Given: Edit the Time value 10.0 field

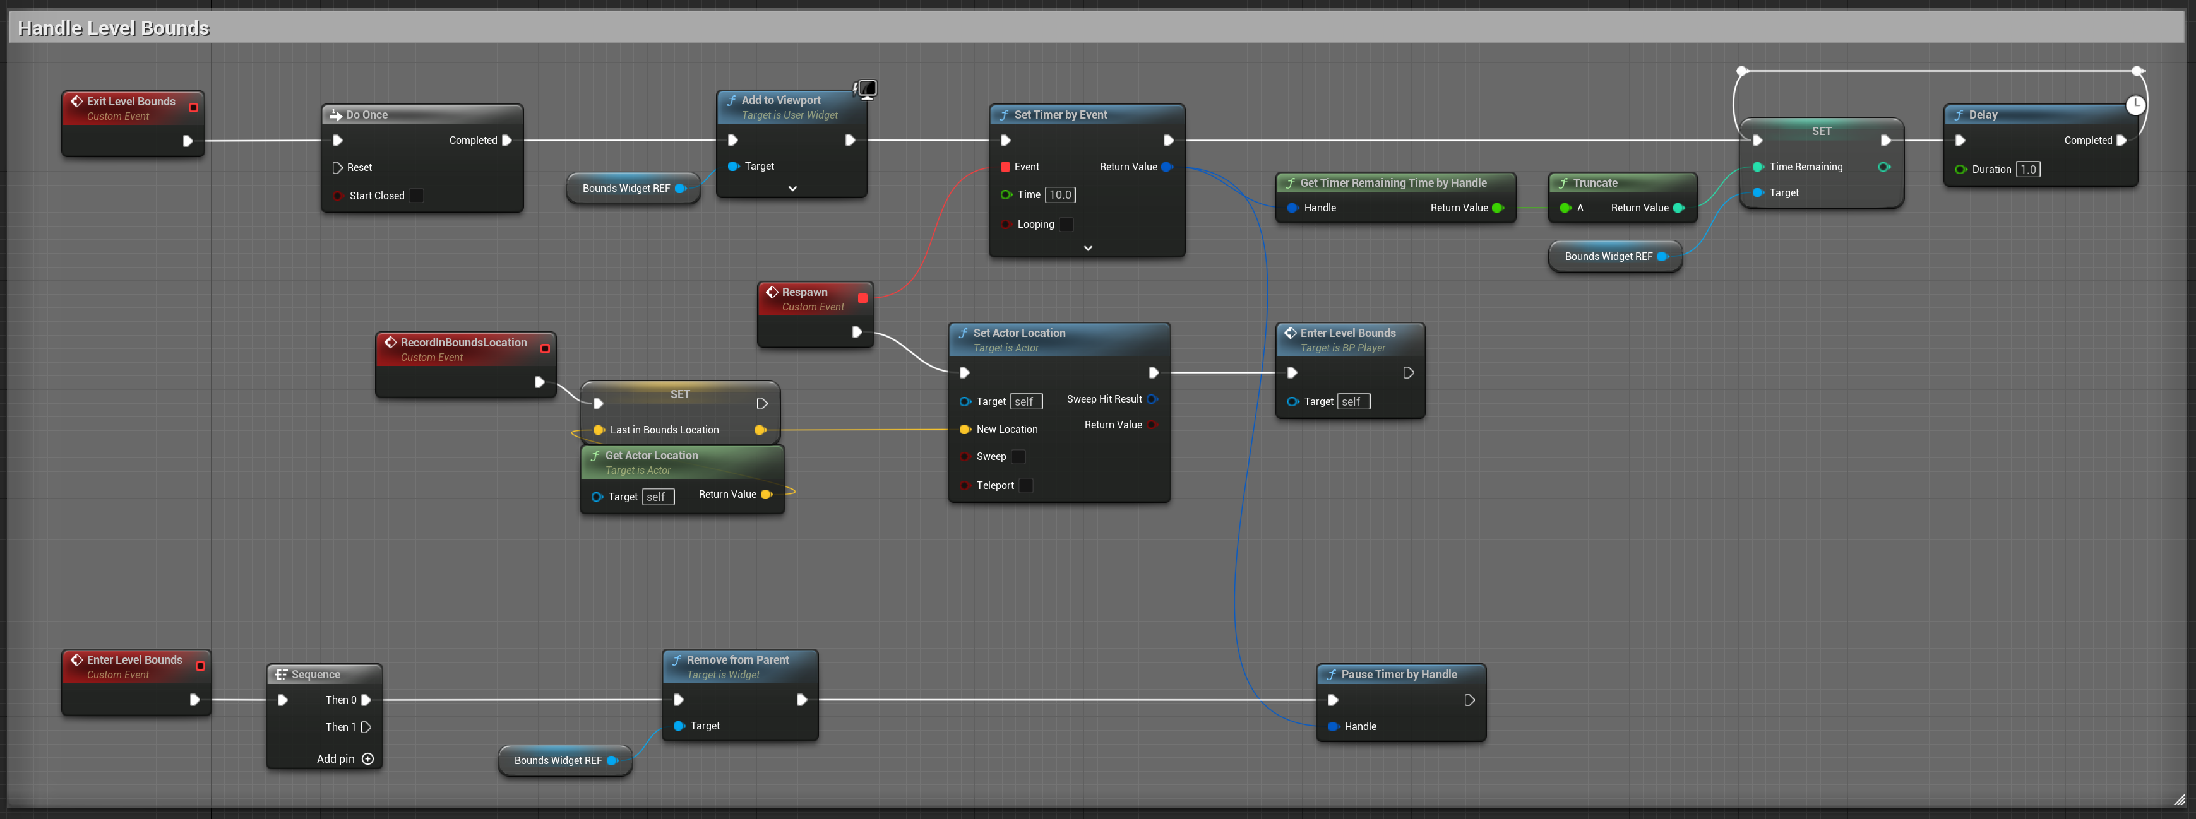Looking at the screenshot, I should pyautogui.click(x=1059, y=195).
